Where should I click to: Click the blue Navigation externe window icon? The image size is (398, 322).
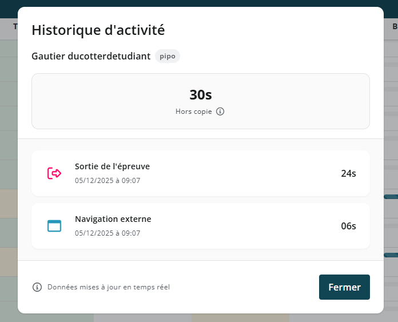click(54, 226)
